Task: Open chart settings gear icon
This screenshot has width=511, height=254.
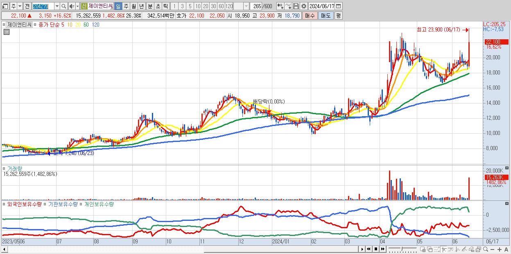Action: (x=304, y=7)
